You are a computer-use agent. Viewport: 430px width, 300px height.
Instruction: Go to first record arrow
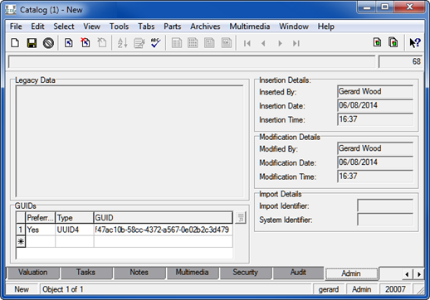point(247,43)
